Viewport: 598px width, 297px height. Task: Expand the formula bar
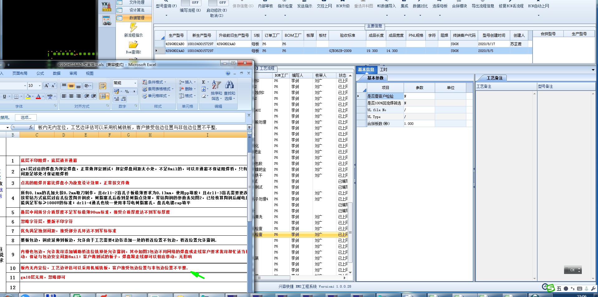click(249, 127)
